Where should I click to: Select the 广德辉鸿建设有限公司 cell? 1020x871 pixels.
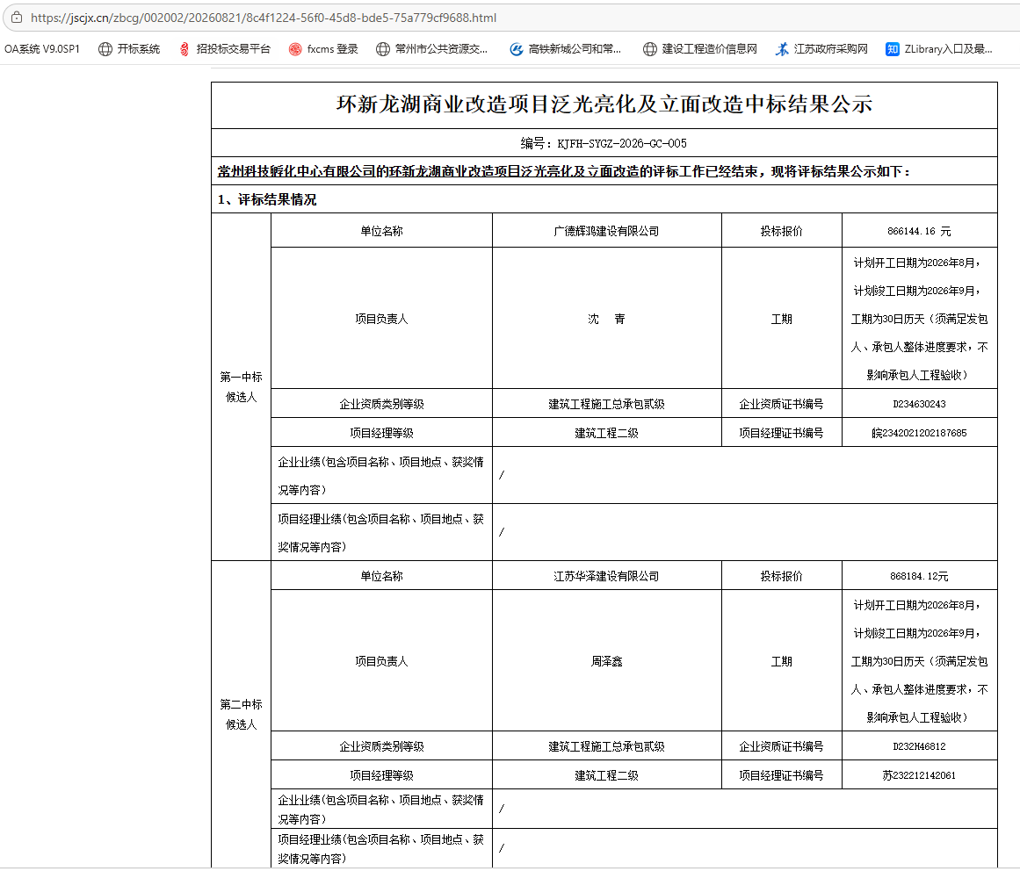click(606, 231)
